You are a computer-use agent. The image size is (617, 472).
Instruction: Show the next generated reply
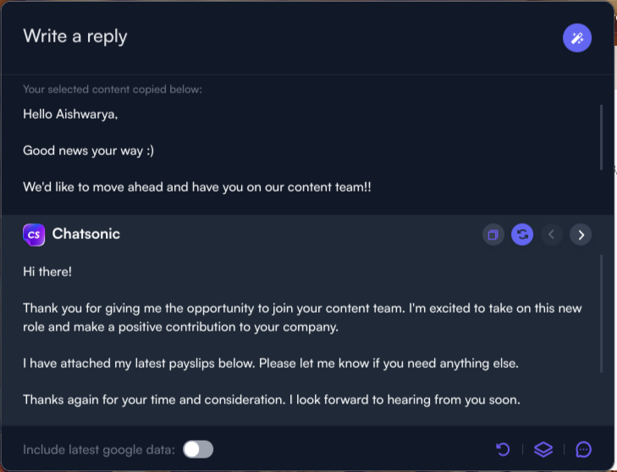tap(581, 234)
